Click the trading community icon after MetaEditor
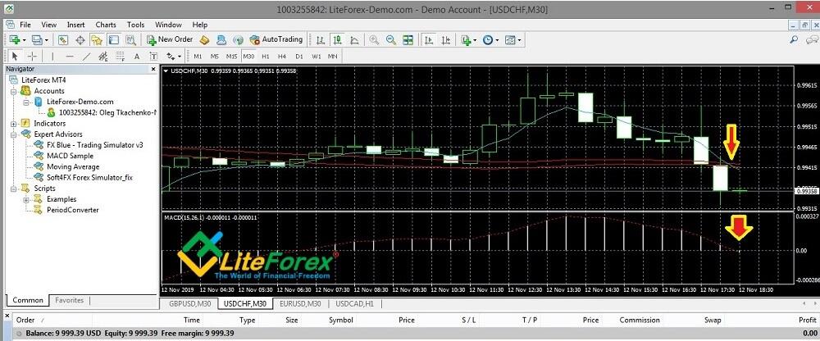 (221, 39)
